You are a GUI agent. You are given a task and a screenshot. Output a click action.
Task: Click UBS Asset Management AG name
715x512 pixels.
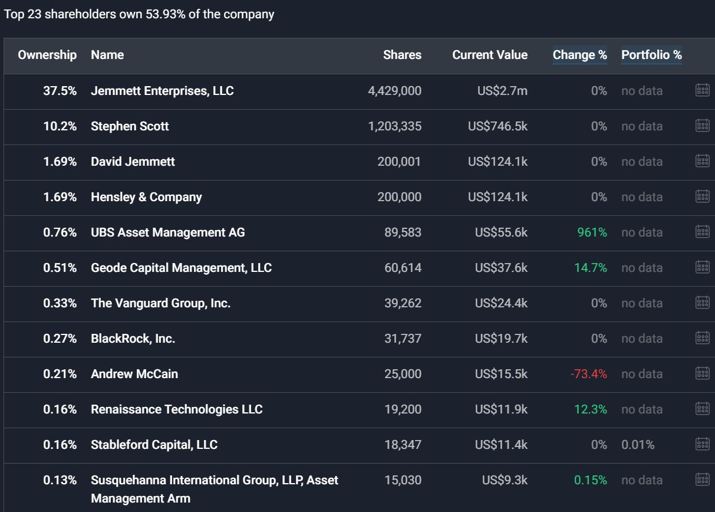[x=167, y=232]
